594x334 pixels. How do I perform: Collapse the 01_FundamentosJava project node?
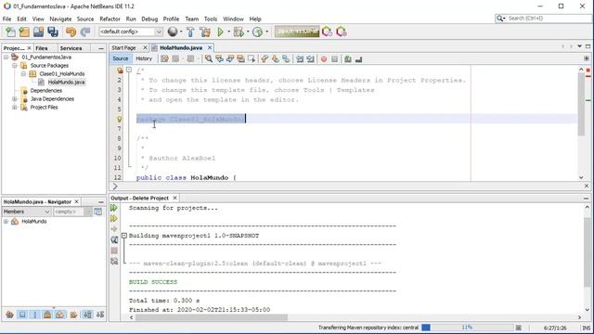click(x=6, y=58)
